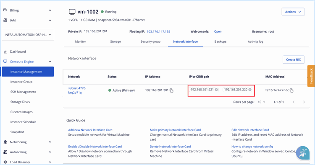The height and width of the screenshot is (165, 315).
Task: Click the Billing sidebar icon
Action: click(5, 10)
